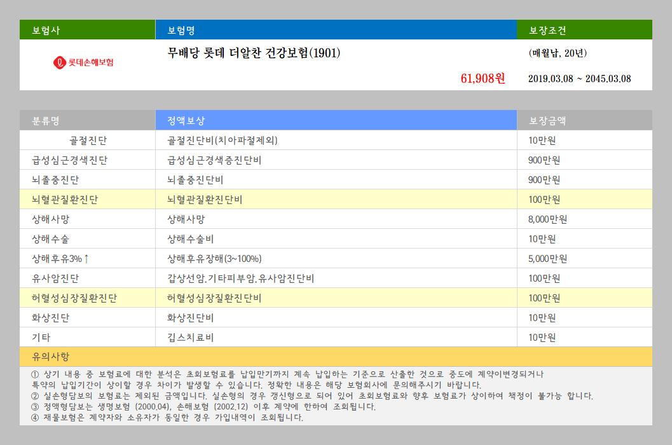Click the 갑상선암.기타피부암.유사암진단비 cell
This screenshot has height=445, width=672.
336,278
